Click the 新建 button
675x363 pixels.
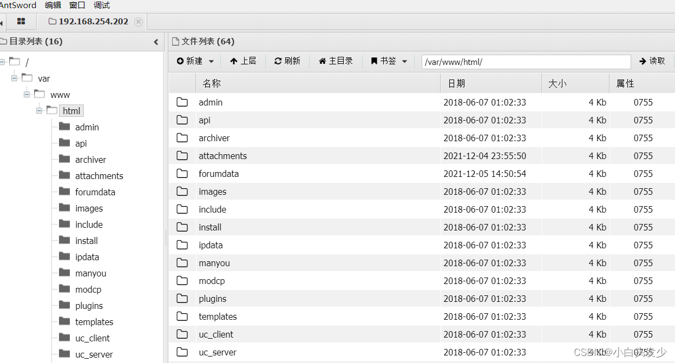coord(189,61)
